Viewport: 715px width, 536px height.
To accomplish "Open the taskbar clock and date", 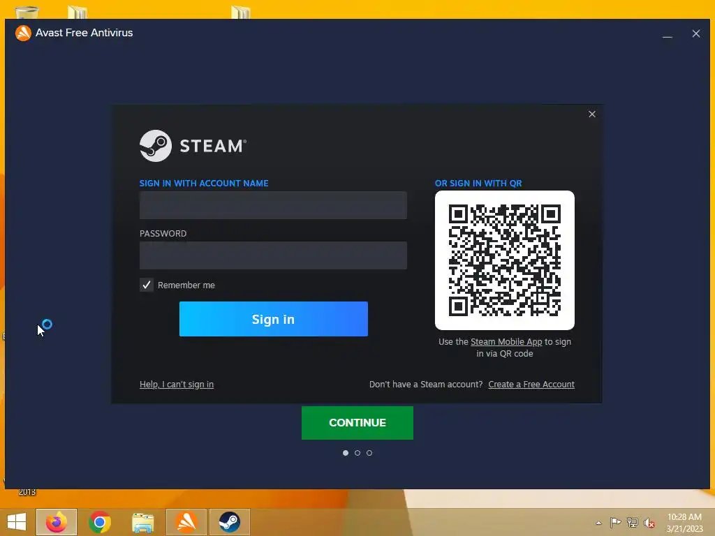I will [x=684, y=523].
